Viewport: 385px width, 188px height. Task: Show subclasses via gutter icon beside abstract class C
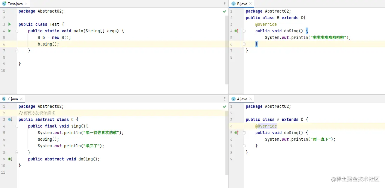(x=10, y=119)
